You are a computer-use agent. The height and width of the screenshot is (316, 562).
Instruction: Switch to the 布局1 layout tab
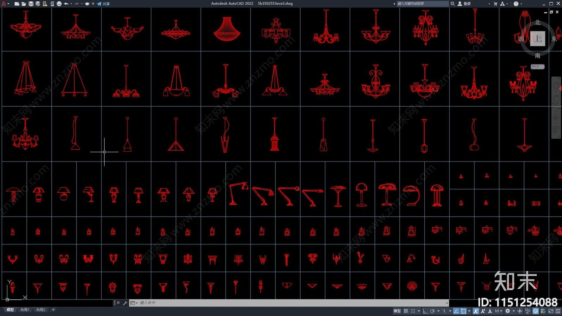pos(25,310)
